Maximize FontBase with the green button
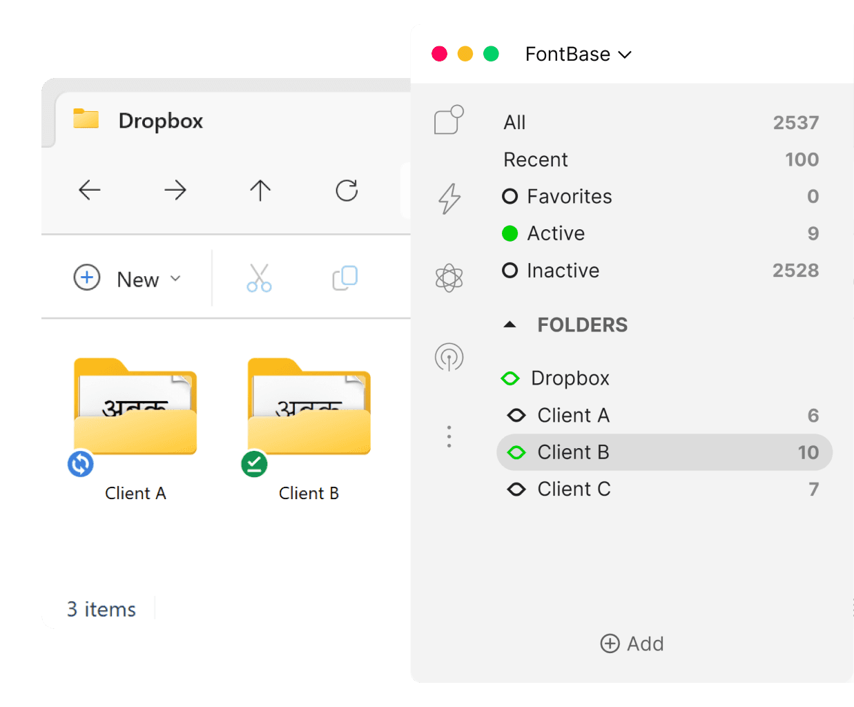 (491, 54)
